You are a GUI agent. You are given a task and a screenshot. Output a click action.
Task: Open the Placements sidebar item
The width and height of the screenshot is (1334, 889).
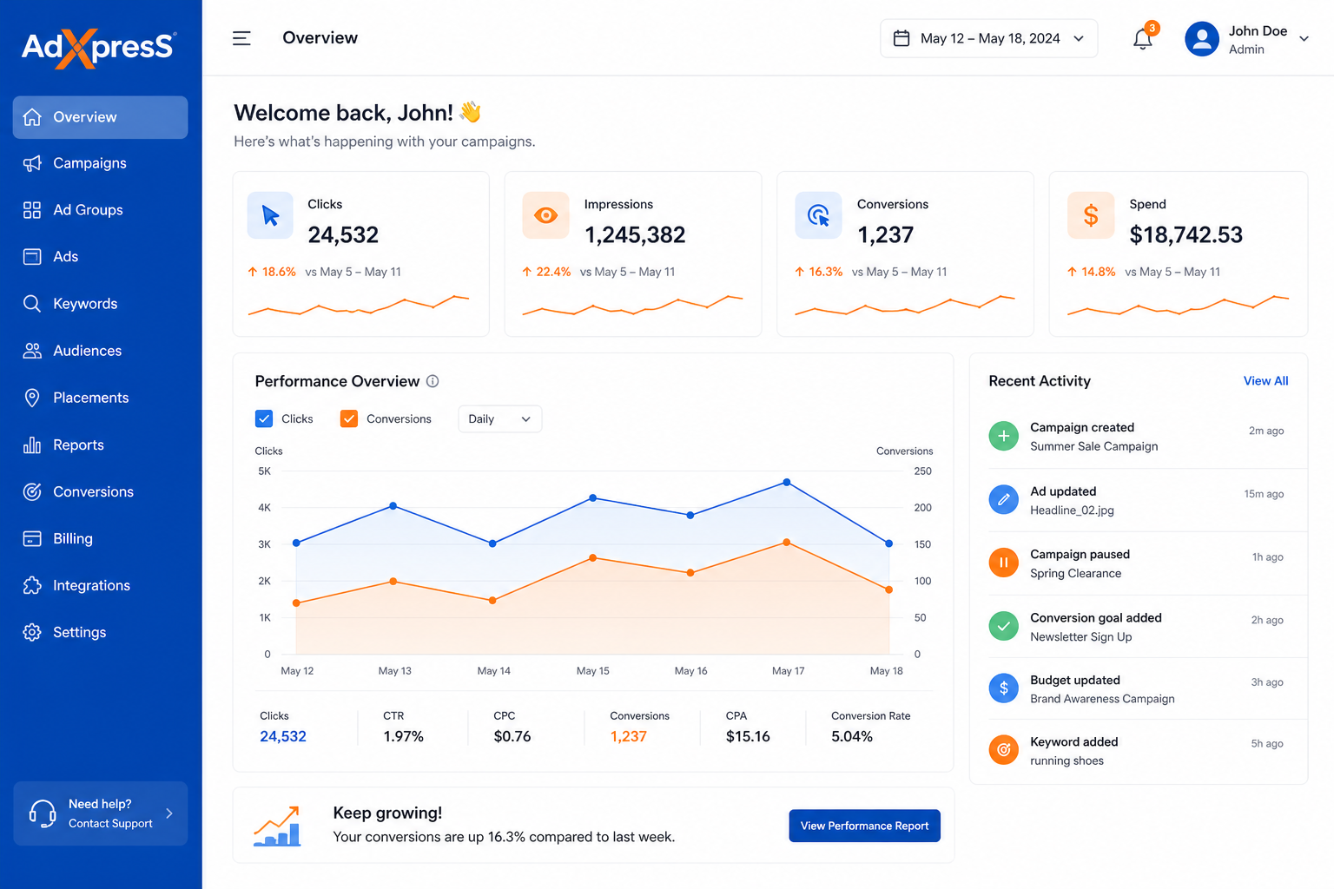point(100,398)
